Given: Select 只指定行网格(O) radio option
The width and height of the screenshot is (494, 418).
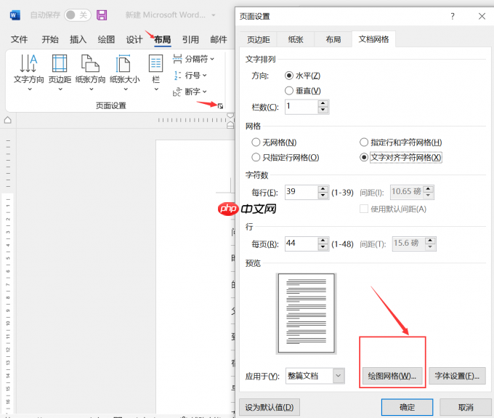Looking at the screenshot, I should pos(256,157).
